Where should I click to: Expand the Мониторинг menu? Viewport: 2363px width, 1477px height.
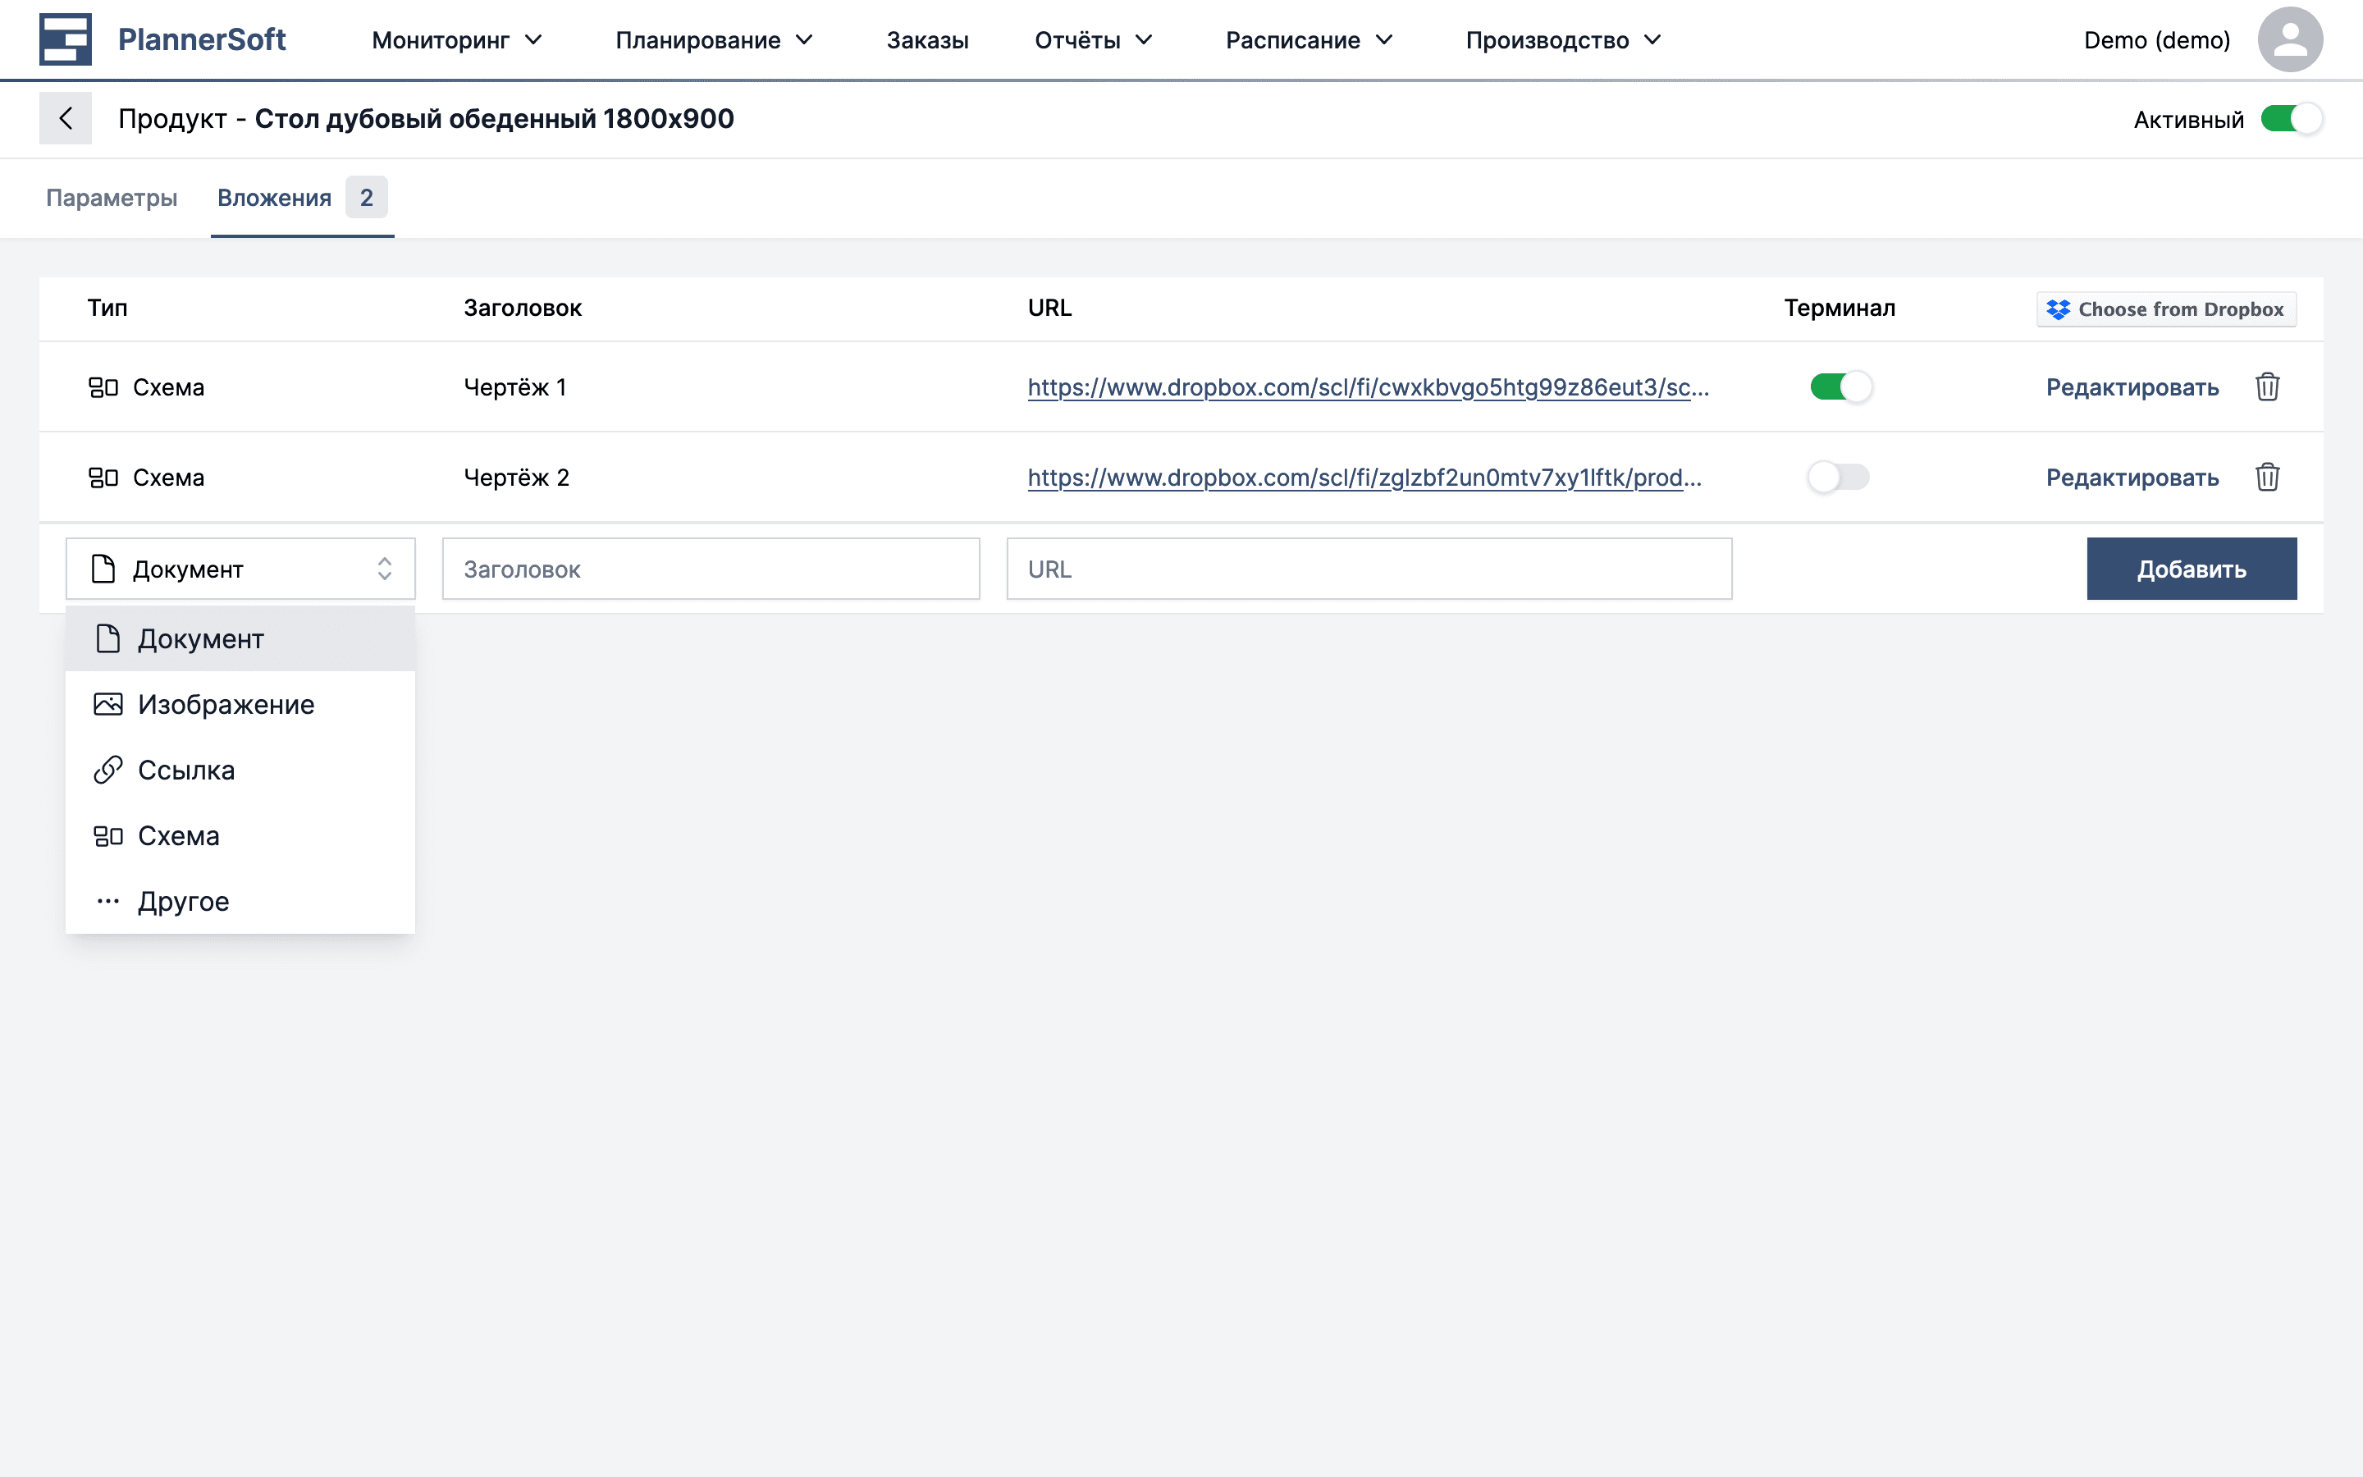tap(456, 40)
